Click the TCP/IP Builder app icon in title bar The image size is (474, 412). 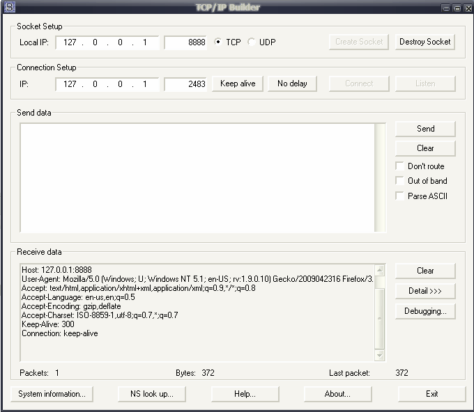pos(9,7)
